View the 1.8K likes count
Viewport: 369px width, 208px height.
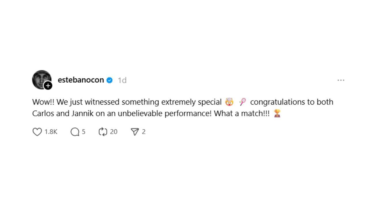51,132
